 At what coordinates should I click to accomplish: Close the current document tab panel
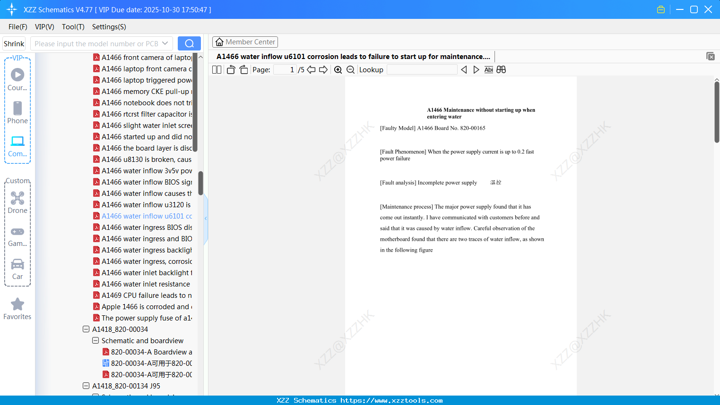coord(711,56)
